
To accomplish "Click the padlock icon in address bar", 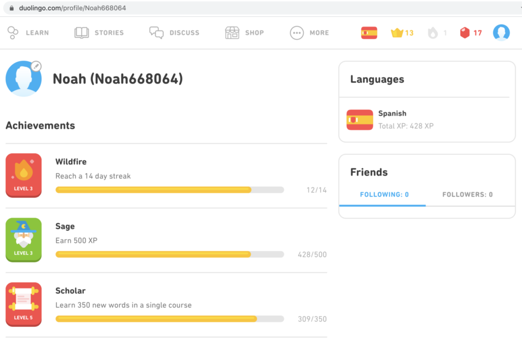I will (x=12, y=8).
